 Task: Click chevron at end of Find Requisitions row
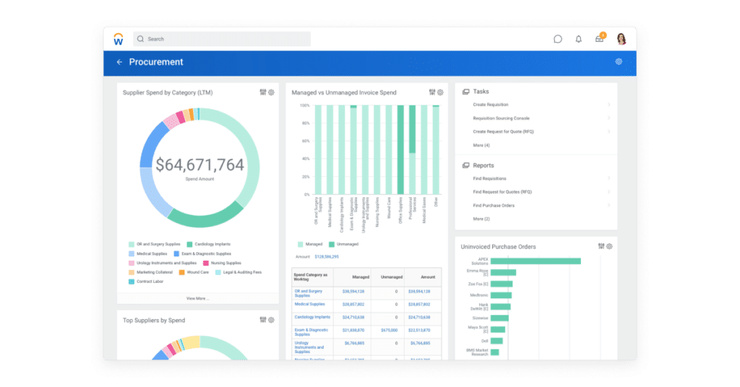coord(608,178)
